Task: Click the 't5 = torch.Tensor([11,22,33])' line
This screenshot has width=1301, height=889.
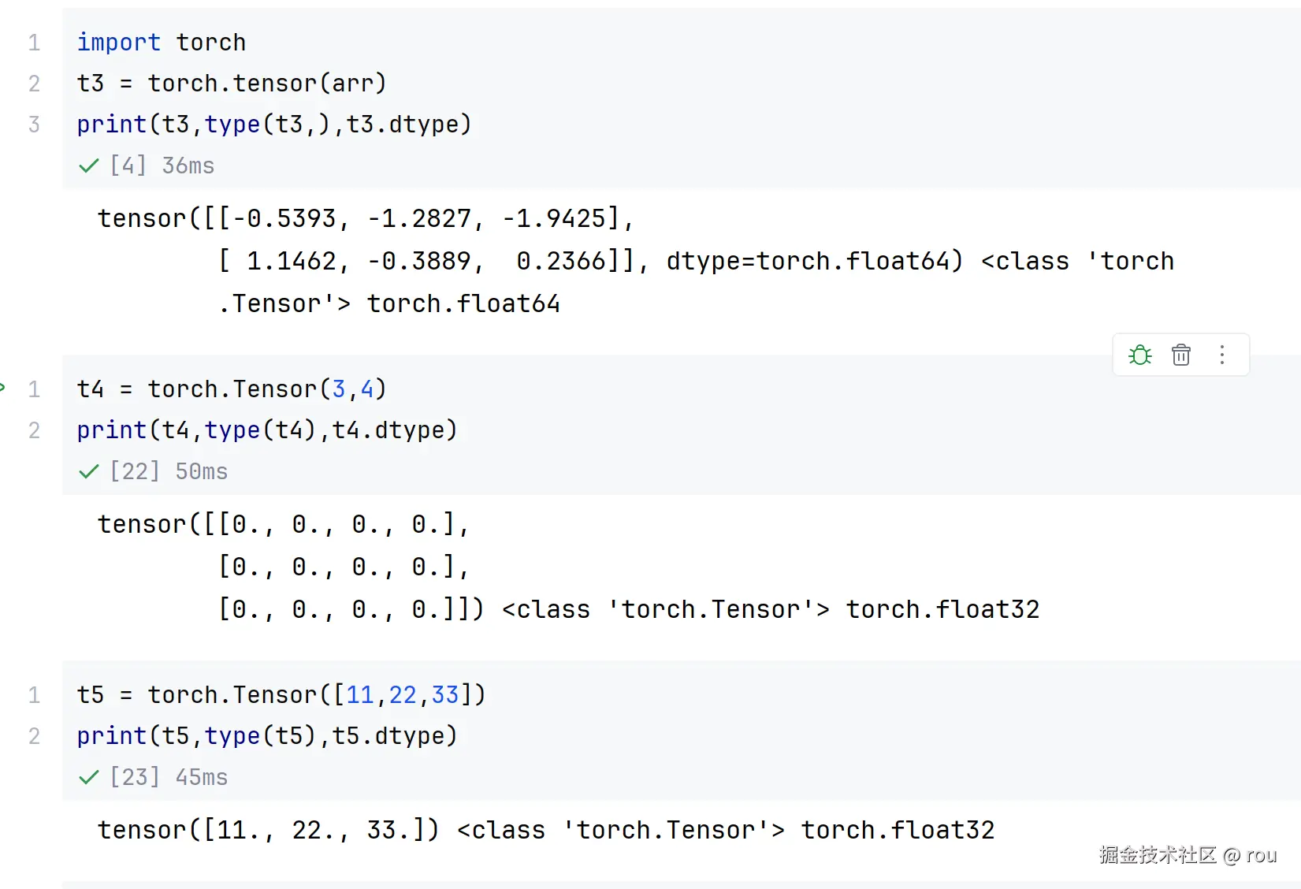Action: pyautogui.click(x=281, y=695)
